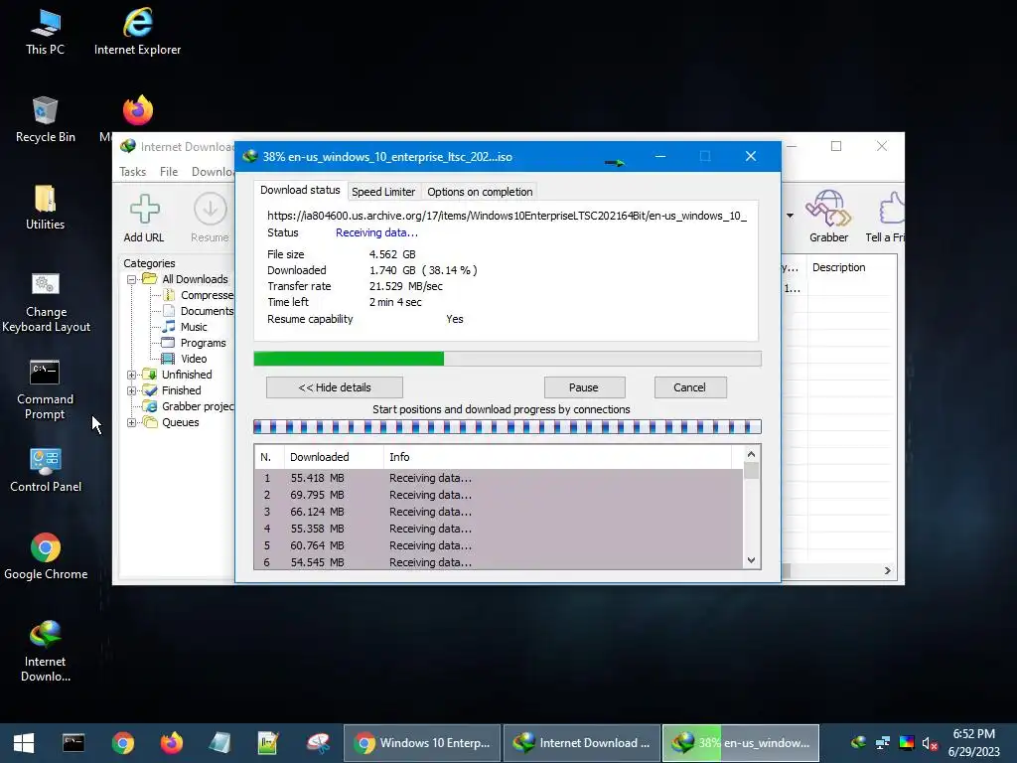The image size is (1017, 763).
Task: Click the Downloaded column header in connections
Action: tap(334, 457)
